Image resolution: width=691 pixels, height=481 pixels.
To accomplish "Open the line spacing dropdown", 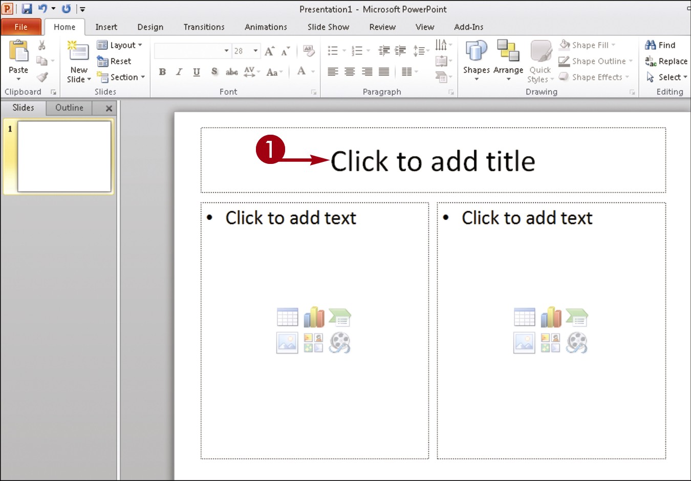I will pyautogui.click(x=421, y=51).
